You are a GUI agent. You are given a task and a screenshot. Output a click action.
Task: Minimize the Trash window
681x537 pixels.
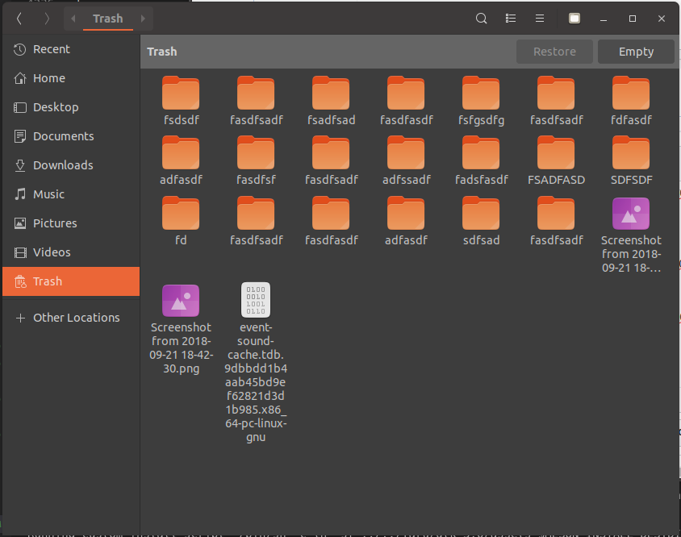click(604, 19)
